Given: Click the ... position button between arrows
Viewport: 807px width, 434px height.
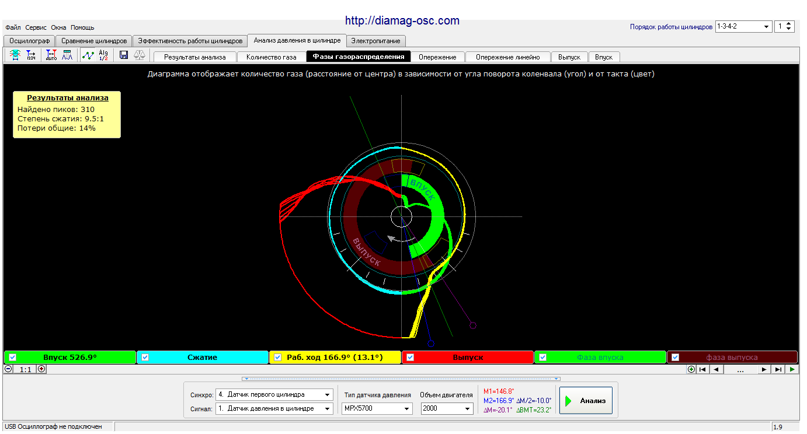Looking at the screenshot, I should (740, 369).
